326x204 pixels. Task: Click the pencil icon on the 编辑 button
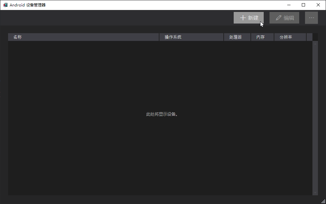tap(279, 18)
